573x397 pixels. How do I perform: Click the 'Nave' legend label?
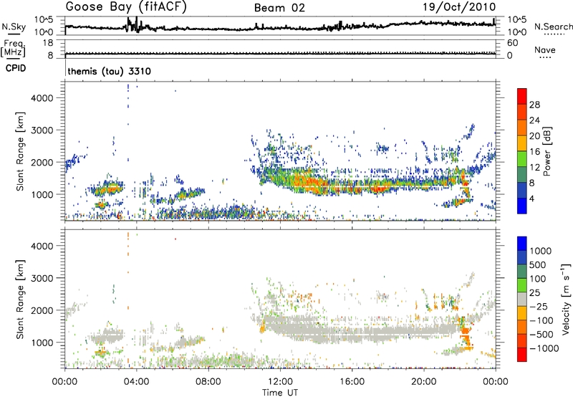coord(545,49)
